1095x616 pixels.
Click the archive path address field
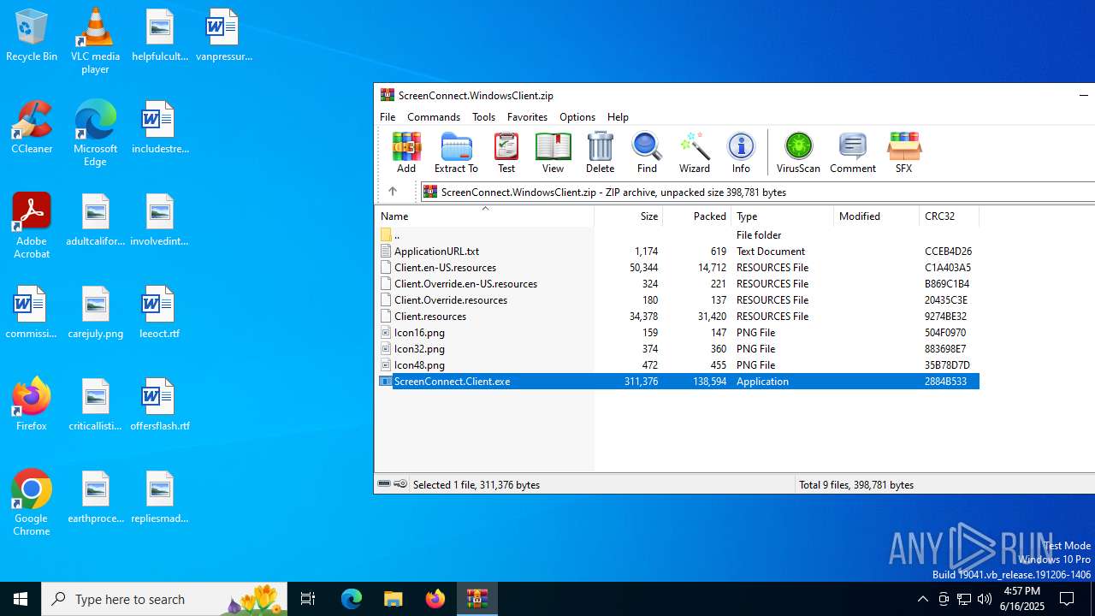tap(757, 192)
